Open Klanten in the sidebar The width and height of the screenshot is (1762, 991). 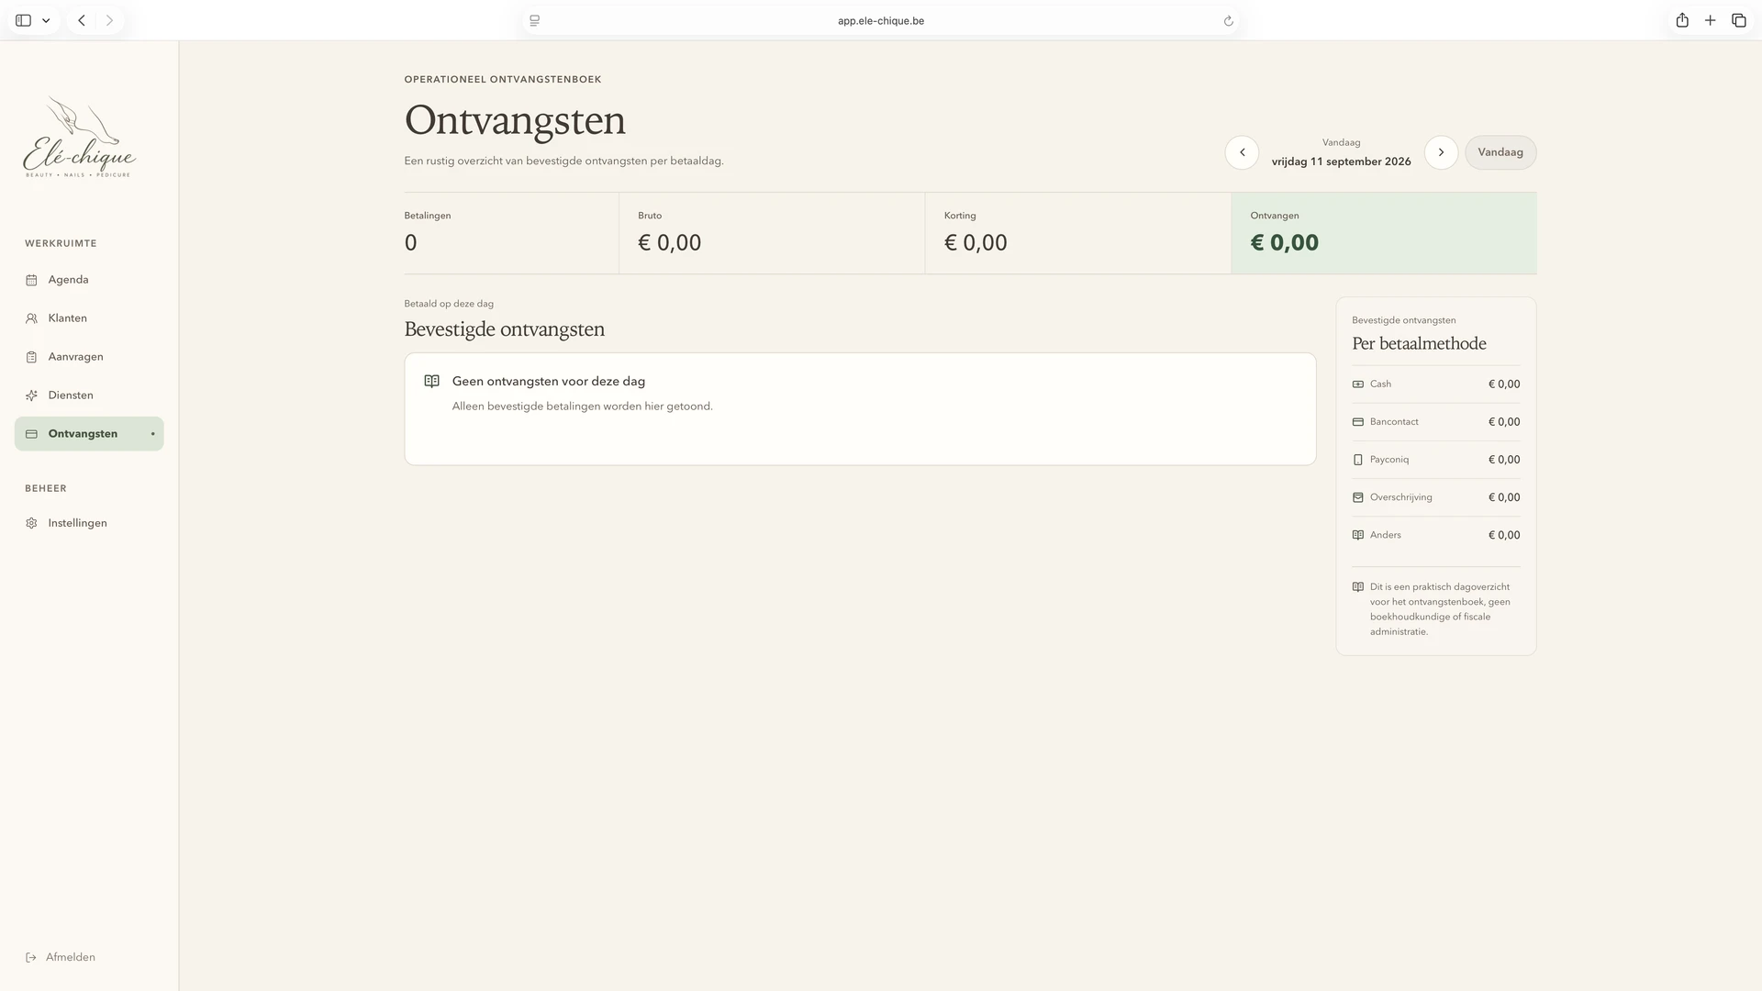pyautogui.click(x=89, y=318)
